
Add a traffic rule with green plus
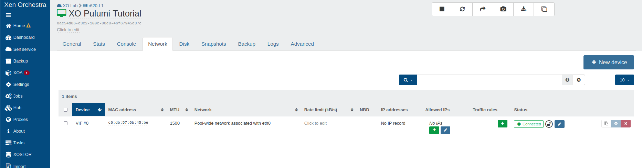[x=502, y=124]
